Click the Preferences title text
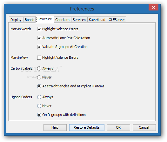Screen dimensions: 167x142 click(x=82, y=9)
